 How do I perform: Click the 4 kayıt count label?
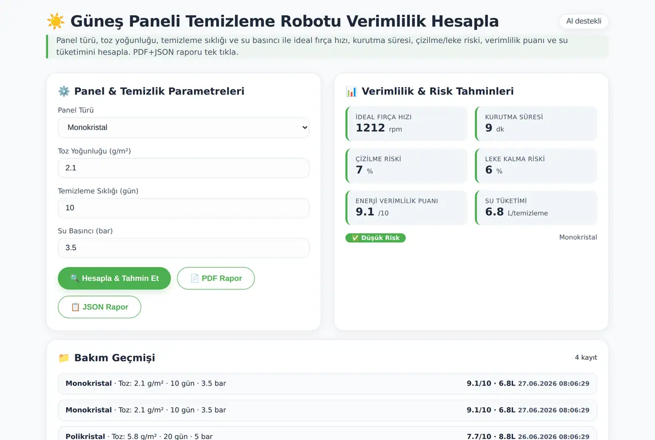[x=586, y=358]
